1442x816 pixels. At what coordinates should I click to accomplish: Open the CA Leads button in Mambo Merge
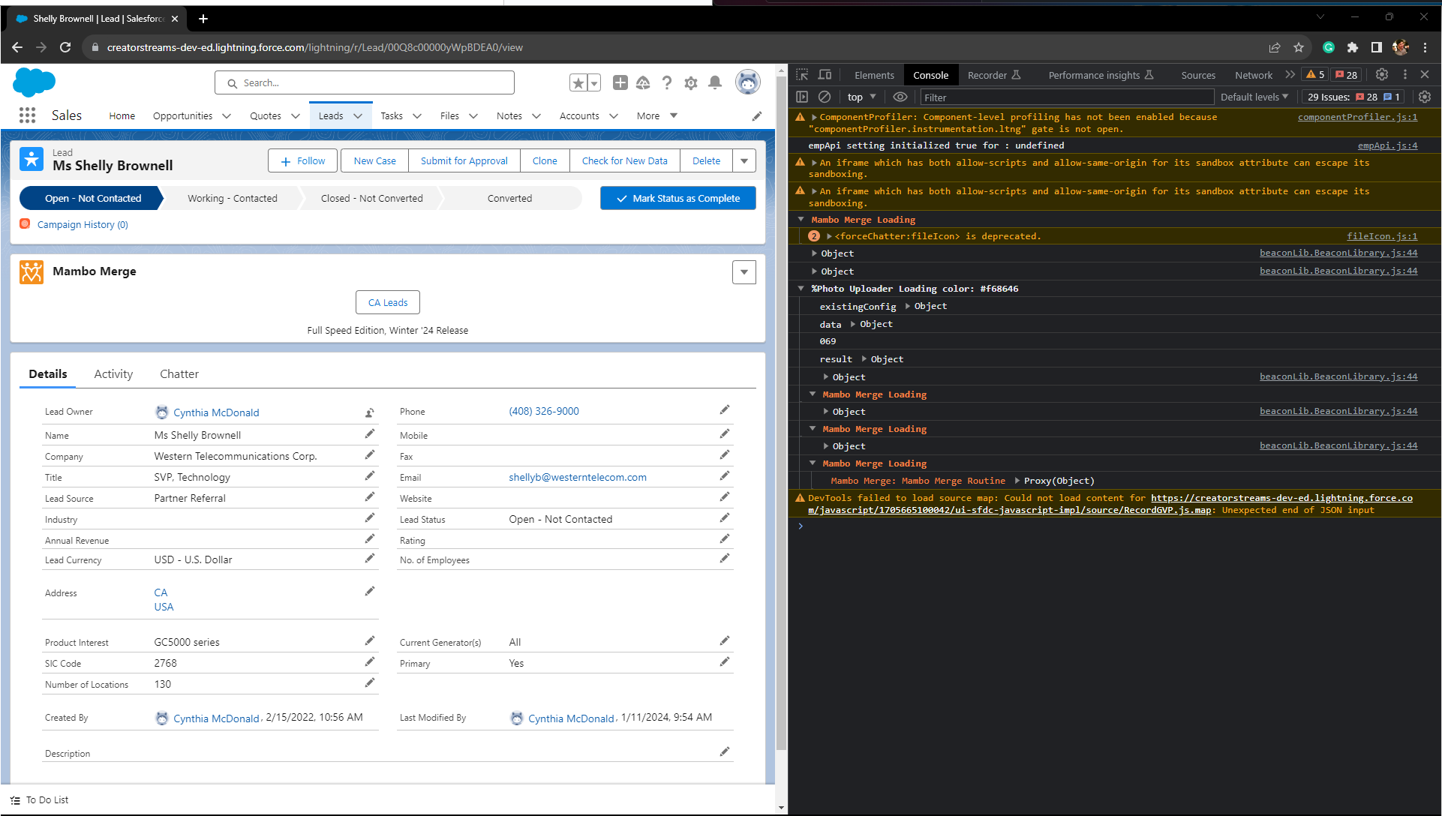click(x=386, y=302)
